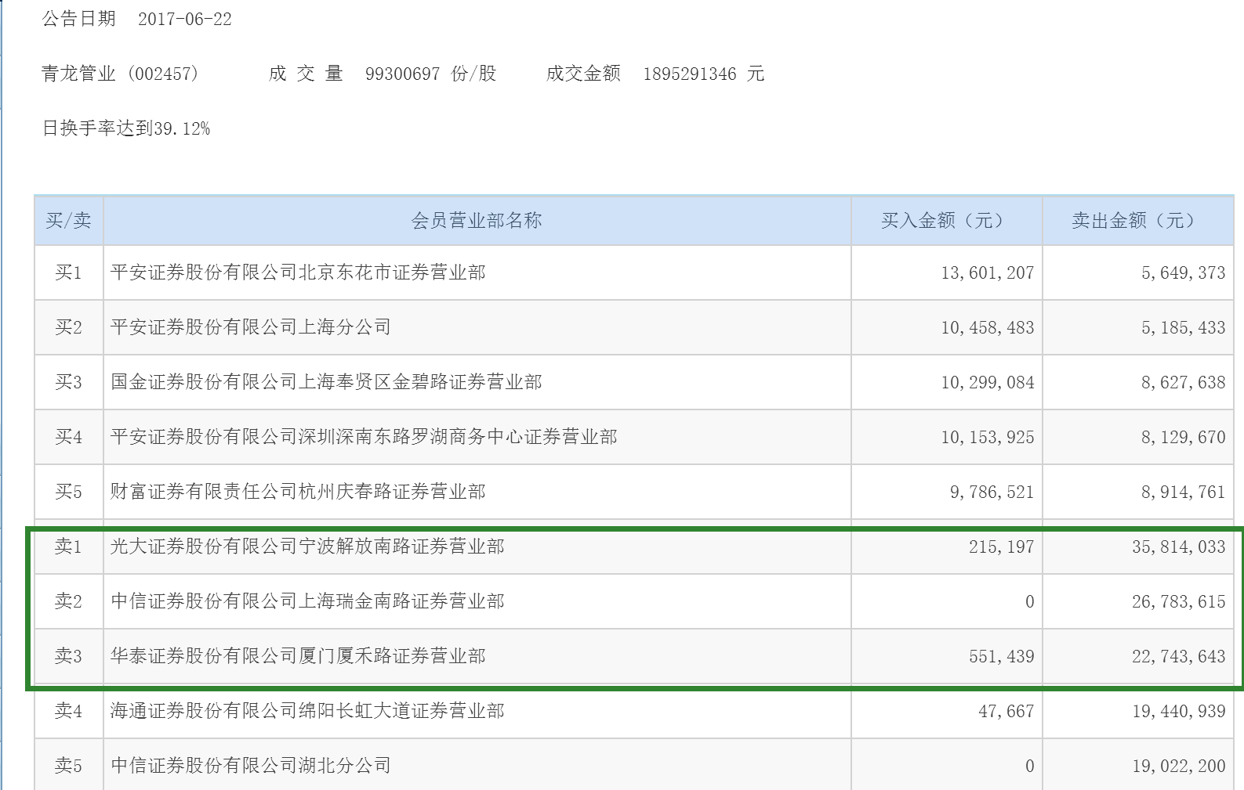Select the 卖4 row label
The width and height of the screenshot is (1244, 790).
click(x=69, y=711)
